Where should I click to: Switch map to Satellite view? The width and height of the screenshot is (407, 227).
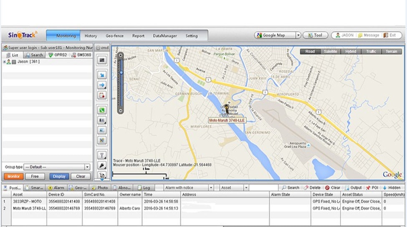[x=331, y=51]
